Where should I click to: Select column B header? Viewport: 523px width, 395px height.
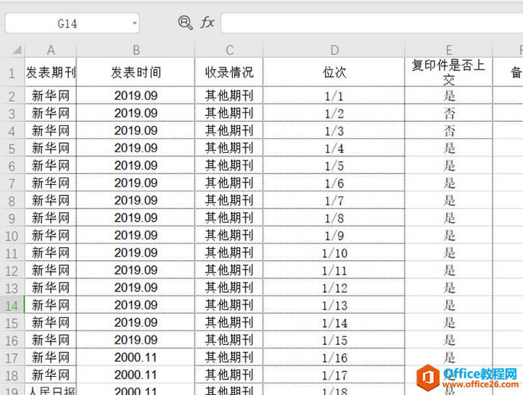tap(136, 50)
